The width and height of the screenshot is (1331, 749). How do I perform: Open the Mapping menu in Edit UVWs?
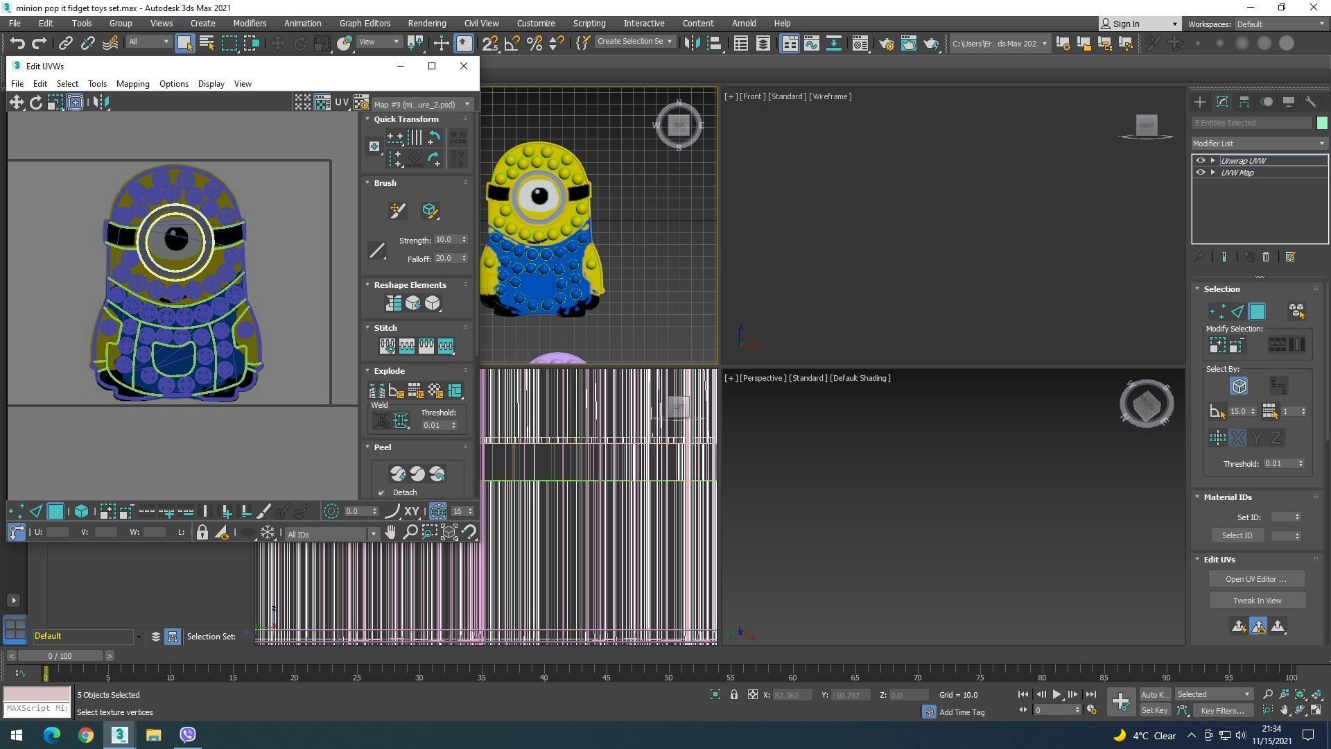click(132, 84)
